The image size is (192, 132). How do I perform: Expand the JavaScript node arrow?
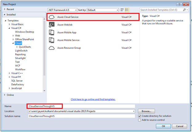point(9,88)
